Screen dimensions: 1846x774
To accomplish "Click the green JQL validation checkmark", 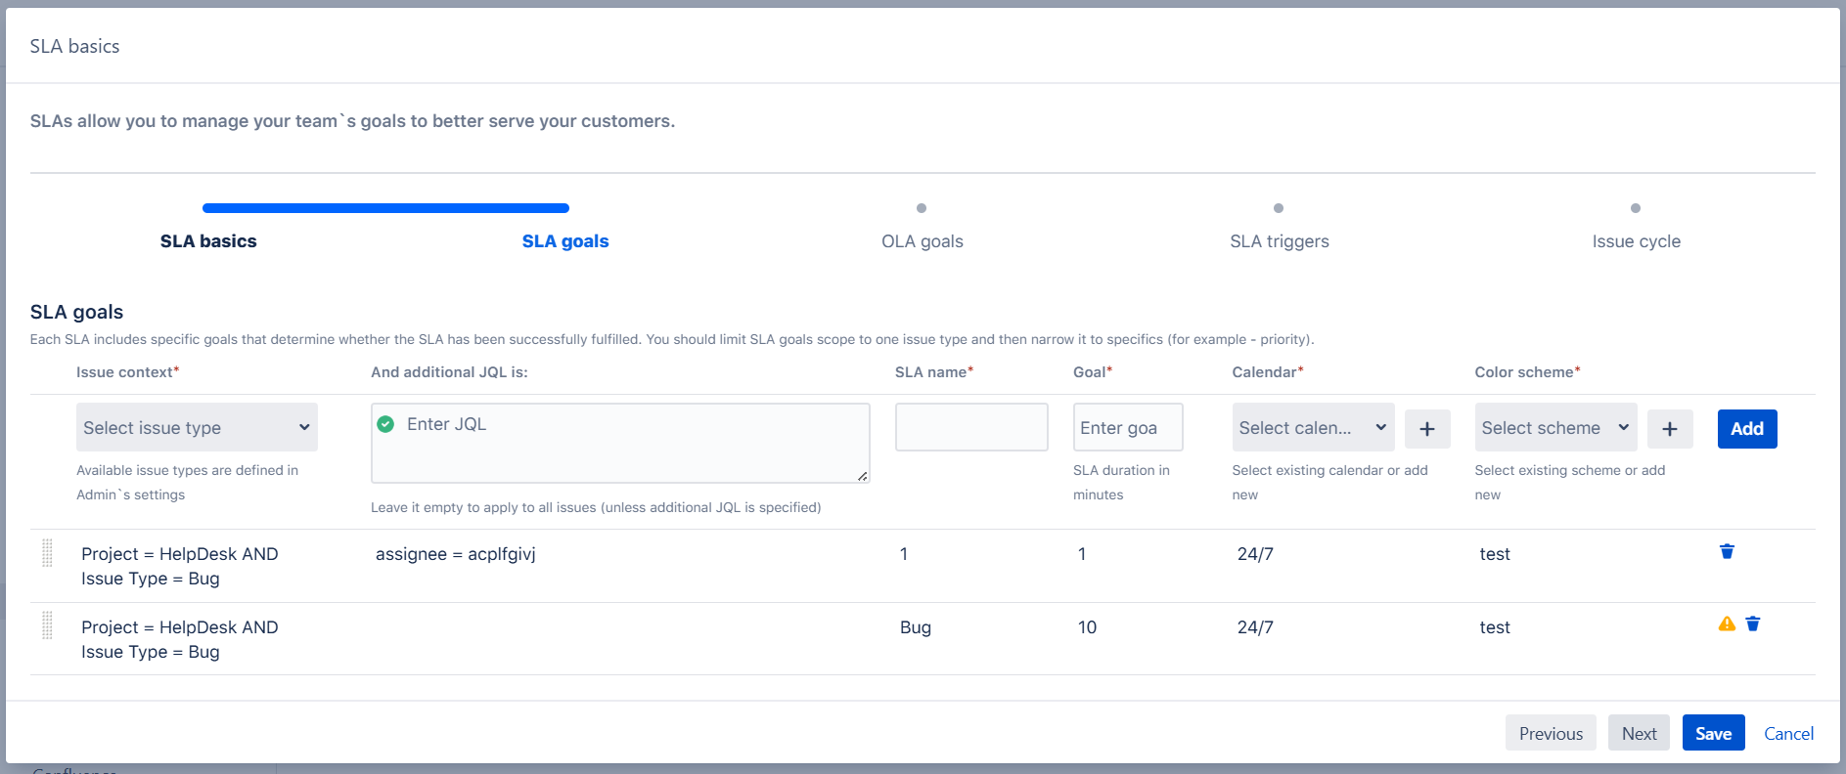I will click(385, 424).
